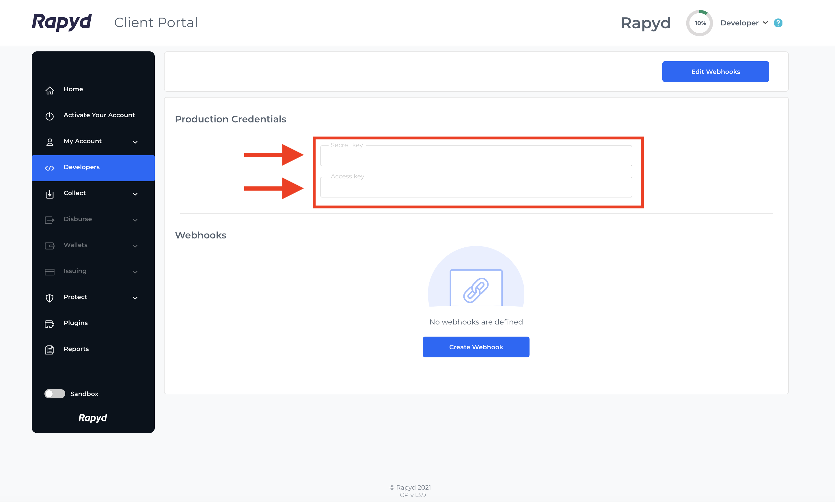The height and width of the screenshot is (502, 835).
Task: Toggle the Sandbox mode switch
Action: click(55, 394)
